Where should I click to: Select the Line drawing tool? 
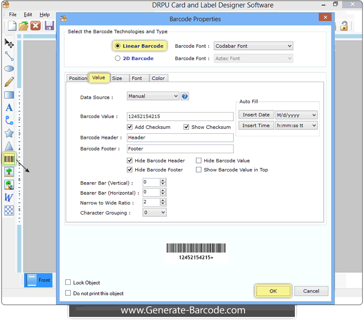(9, 56)
